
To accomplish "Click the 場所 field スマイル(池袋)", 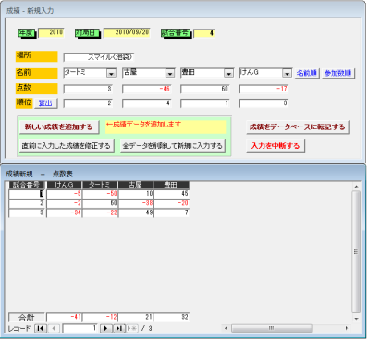I will (x=99, y=57).
